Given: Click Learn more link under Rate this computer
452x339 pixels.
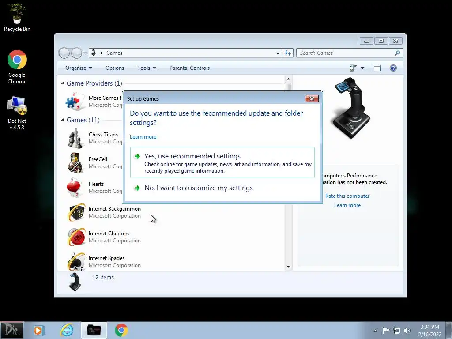Looking at the screenshot, I should click(x=347, y=205).
